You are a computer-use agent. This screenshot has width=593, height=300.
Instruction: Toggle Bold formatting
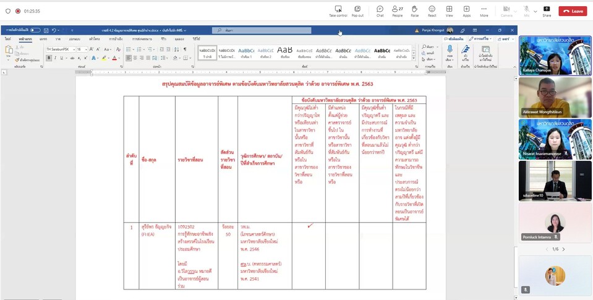[x=49, y=58]
